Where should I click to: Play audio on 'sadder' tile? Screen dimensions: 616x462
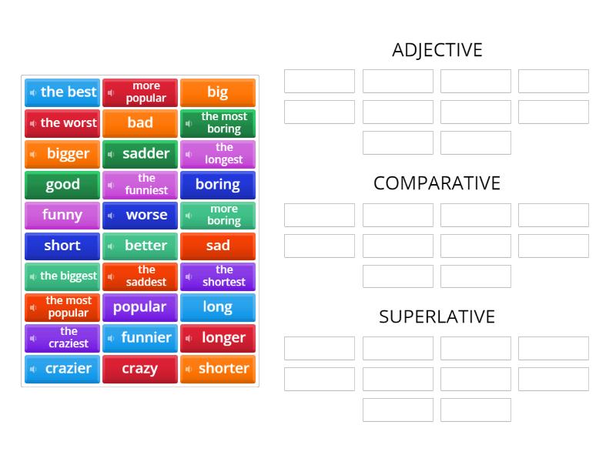click(x=111, y=154)
